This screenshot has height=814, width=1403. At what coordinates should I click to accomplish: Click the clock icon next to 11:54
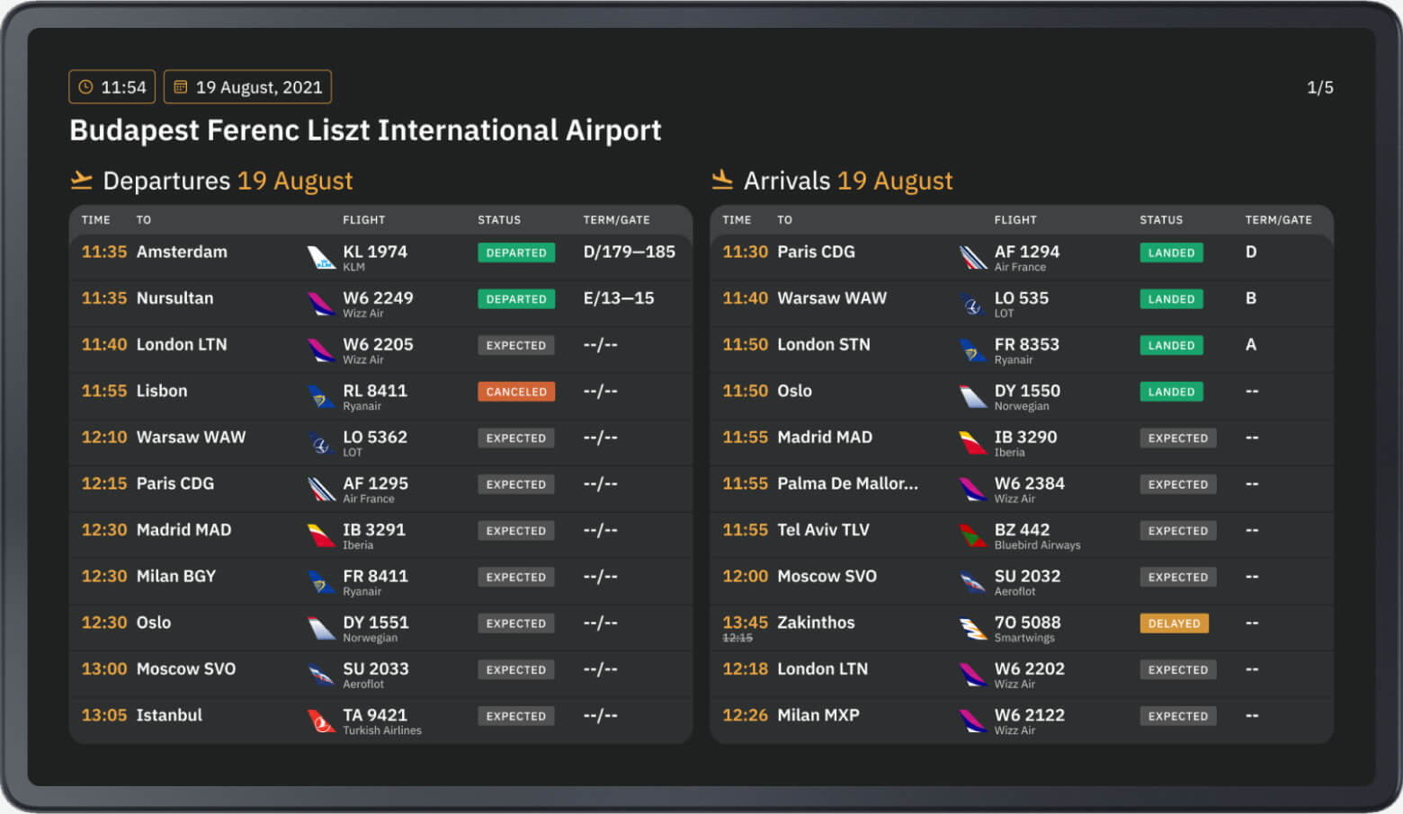coord(86,86)
